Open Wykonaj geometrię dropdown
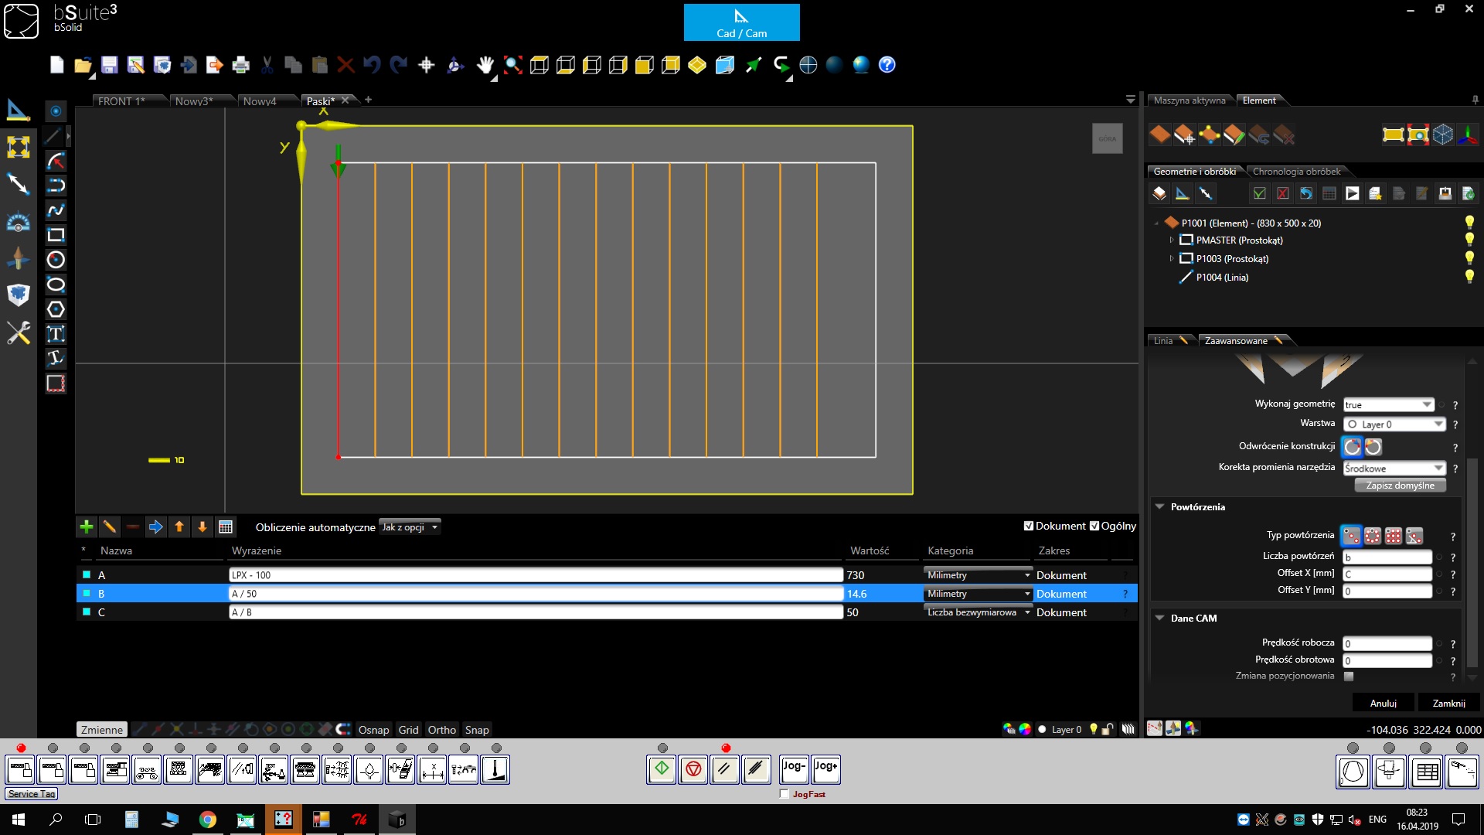1484x835 pixels. [1389, 404]
